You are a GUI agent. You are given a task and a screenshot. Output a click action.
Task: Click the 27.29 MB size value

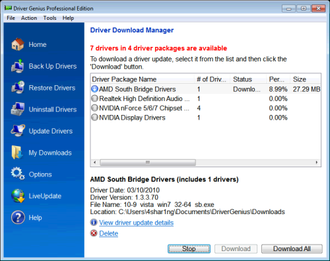tap(306, 89)
